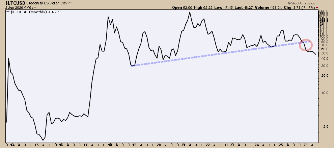Click the 14 year label on time axis
The image size is (334, 148).
[x=12, y=145]
